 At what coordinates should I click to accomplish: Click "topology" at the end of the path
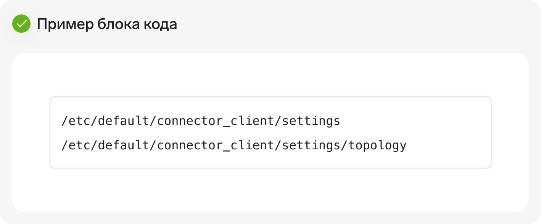[378, 146]
